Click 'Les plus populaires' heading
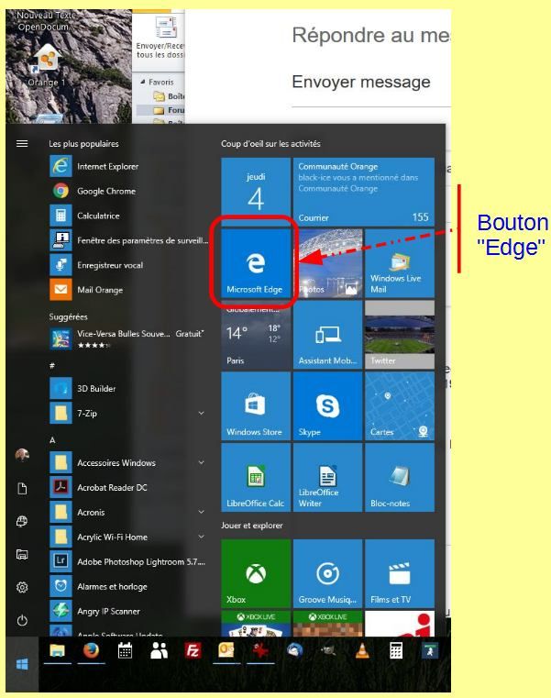This screenshot has height=698, width=551. (83, 144)
